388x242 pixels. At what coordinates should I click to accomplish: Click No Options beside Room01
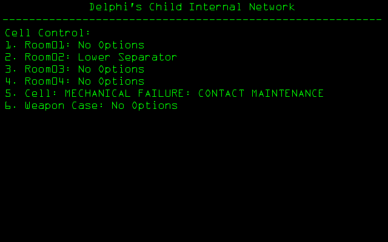pyautogui.click(x=111, y=45)
